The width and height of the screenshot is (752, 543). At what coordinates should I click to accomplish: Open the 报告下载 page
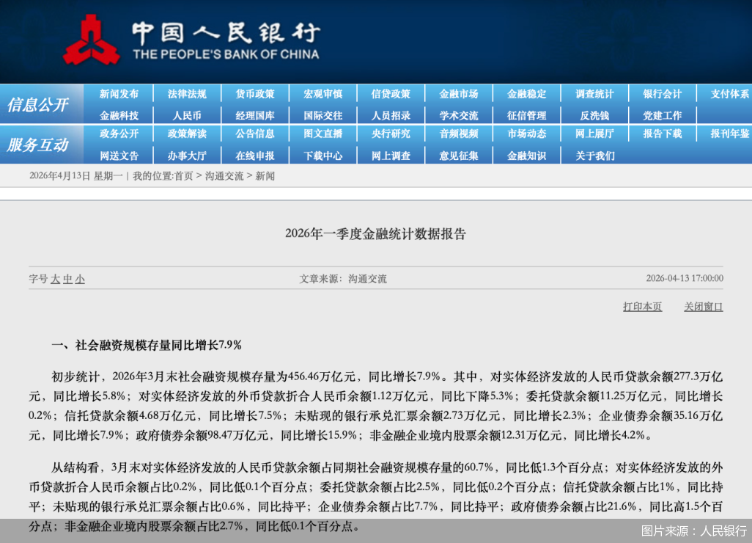point(663,134)
